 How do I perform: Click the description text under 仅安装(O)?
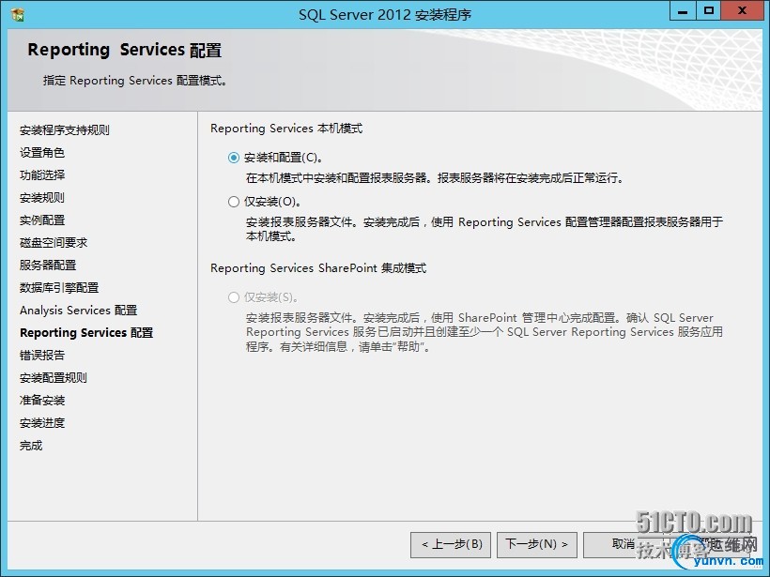(485, 229)
